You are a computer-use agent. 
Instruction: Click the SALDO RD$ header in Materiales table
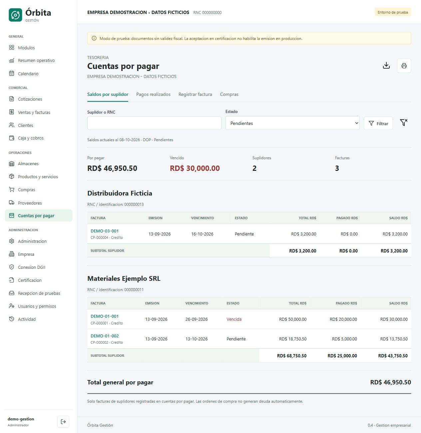[x=398, y=303]
